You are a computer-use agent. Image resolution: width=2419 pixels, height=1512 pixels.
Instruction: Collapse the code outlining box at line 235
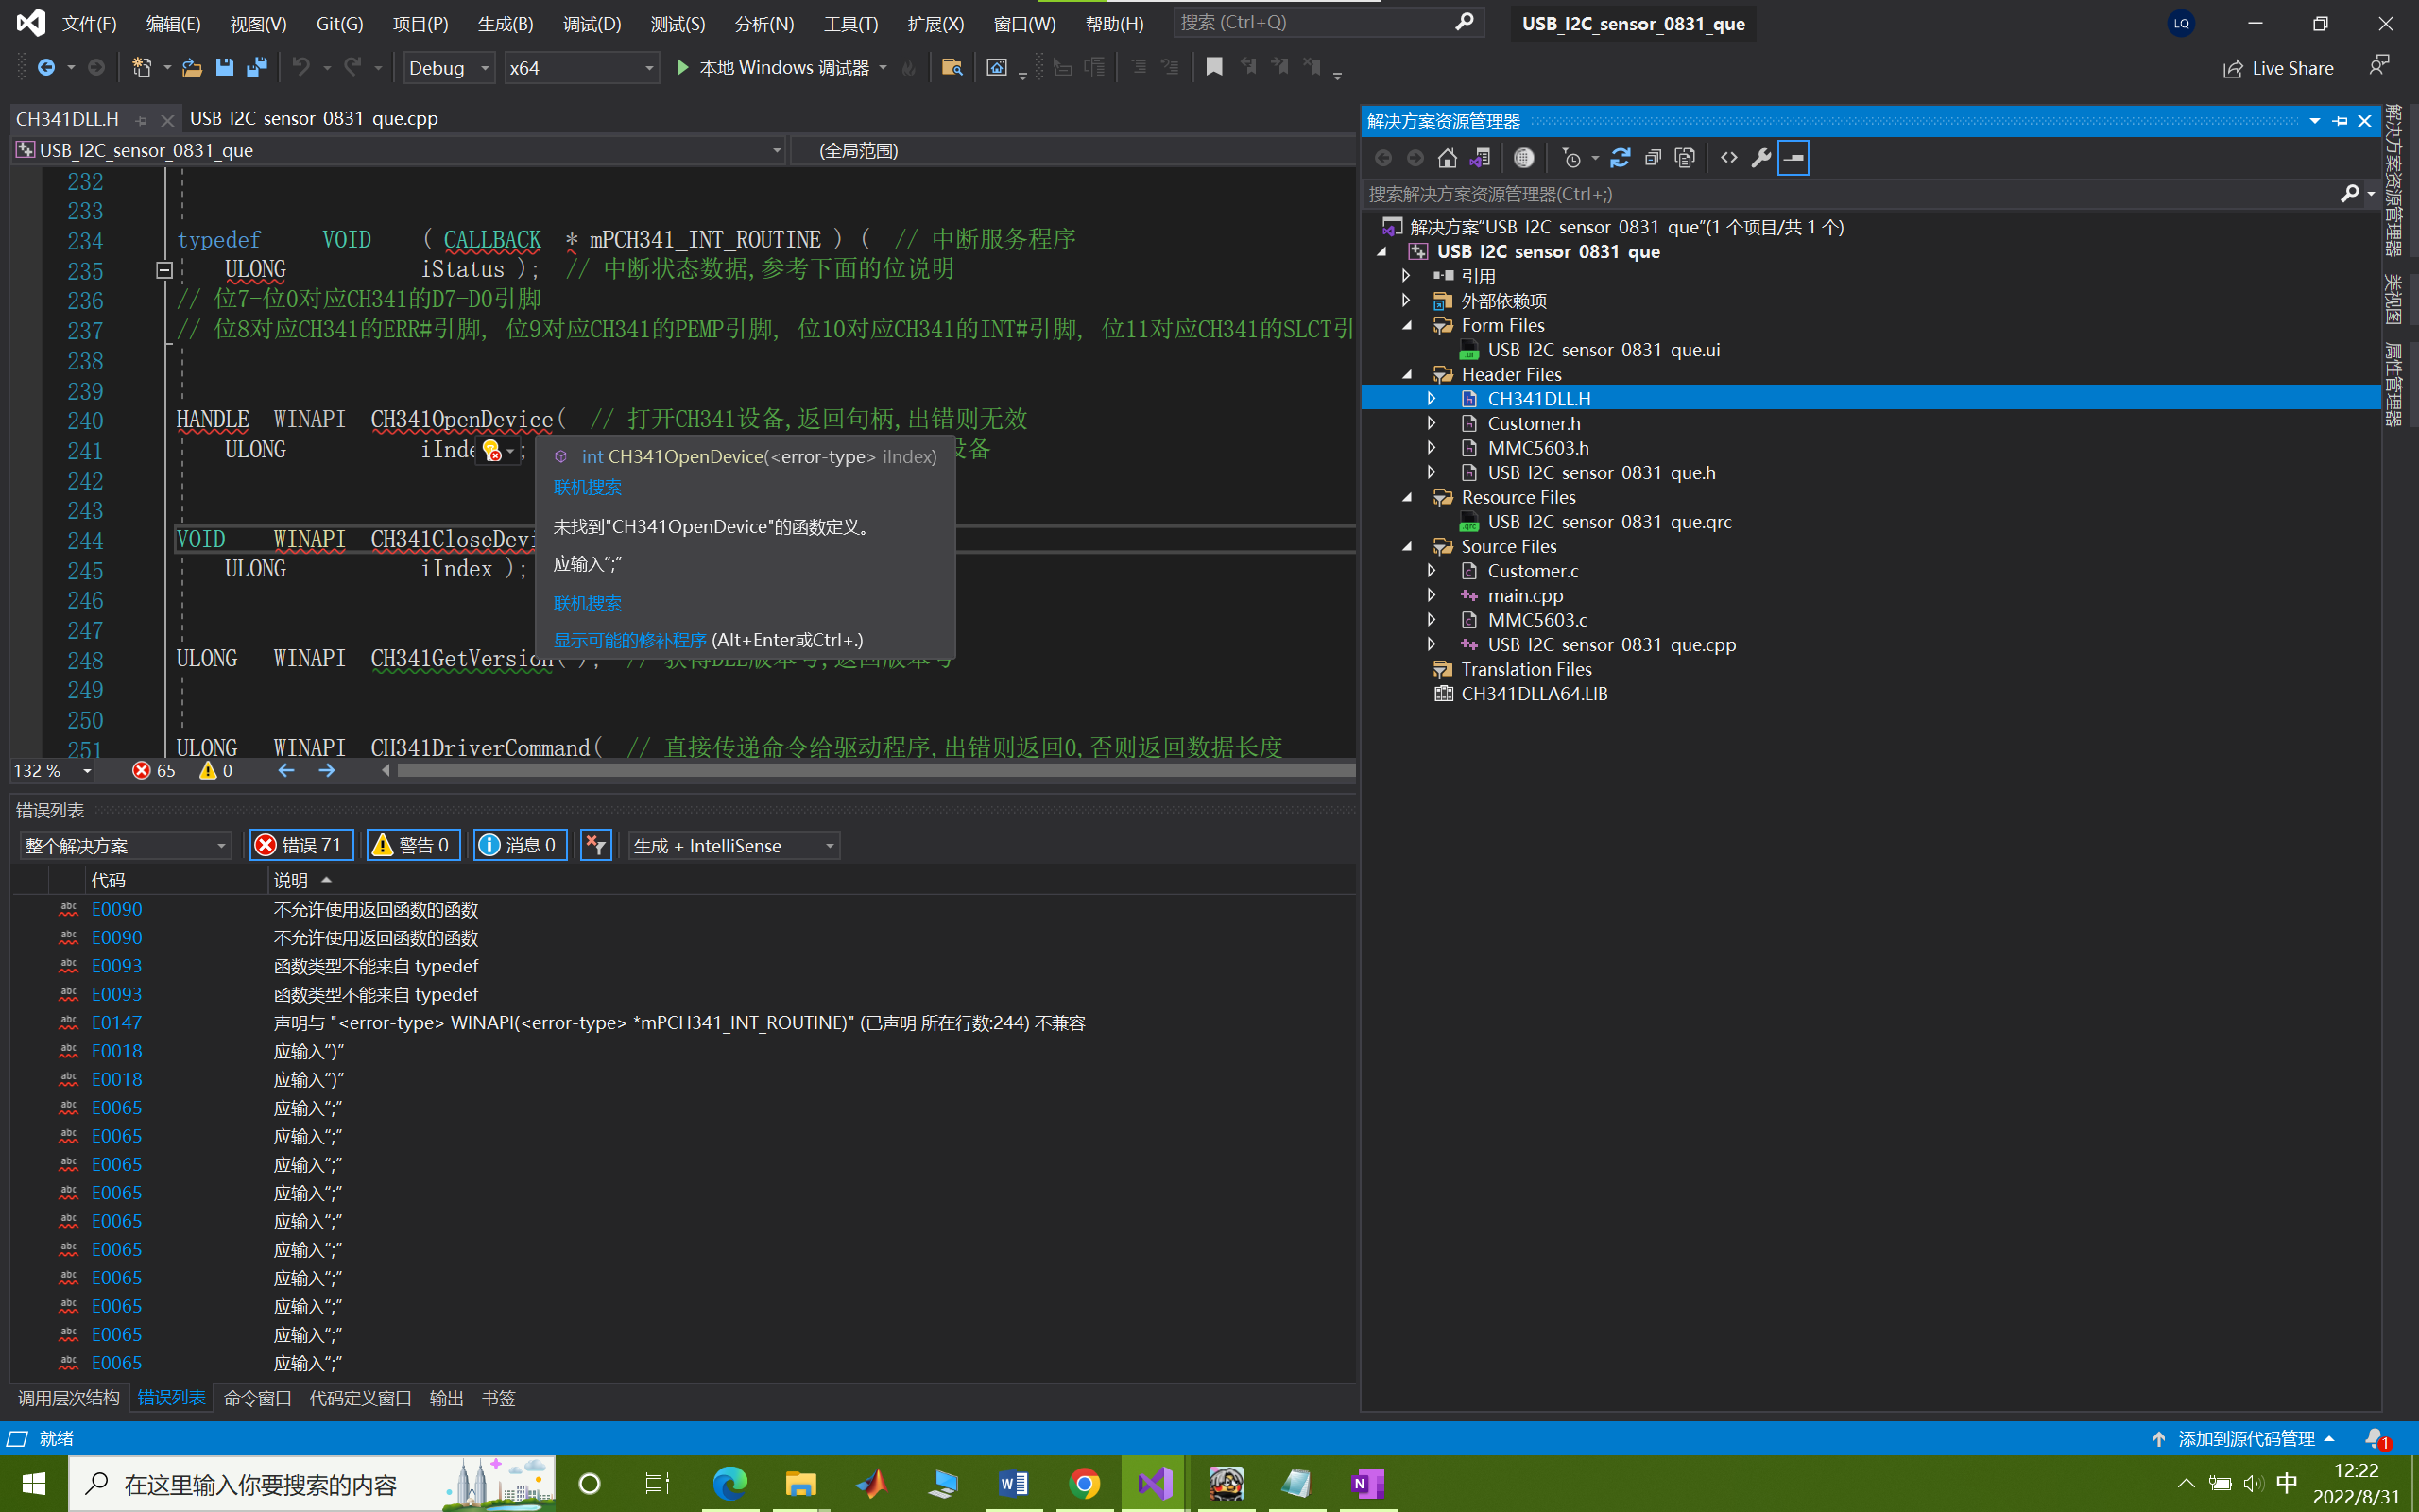(x=165, y=270)
